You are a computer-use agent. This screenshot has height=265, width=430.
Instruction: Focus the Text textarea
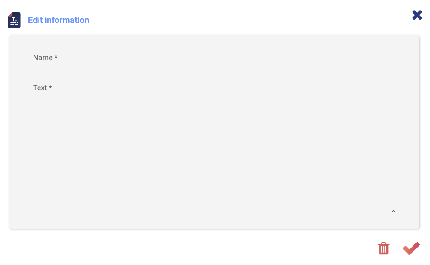pos(214,147)
